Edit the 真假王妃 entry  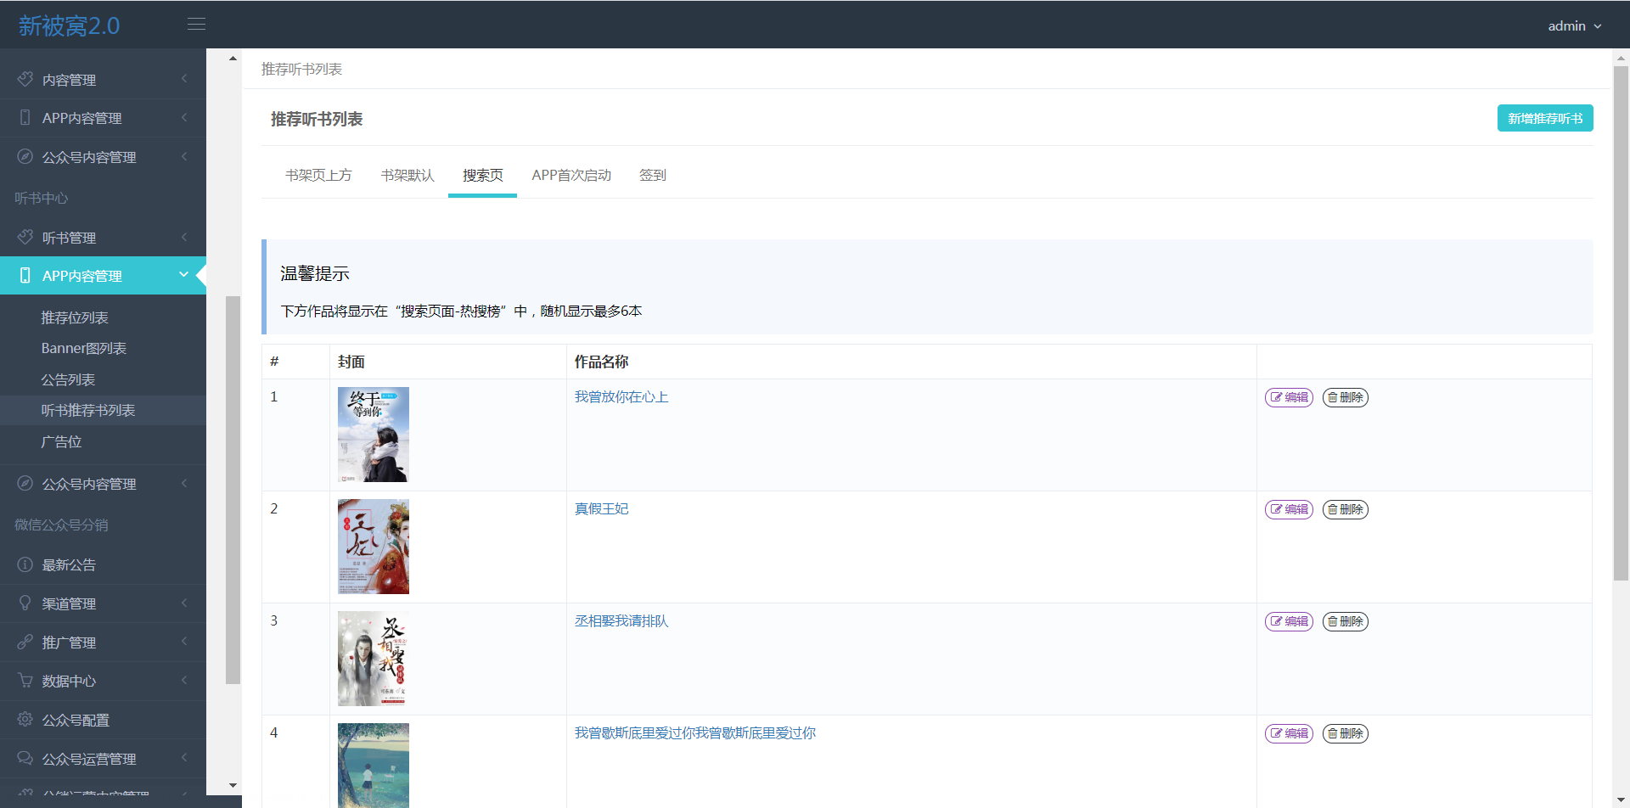[1289, 509]
